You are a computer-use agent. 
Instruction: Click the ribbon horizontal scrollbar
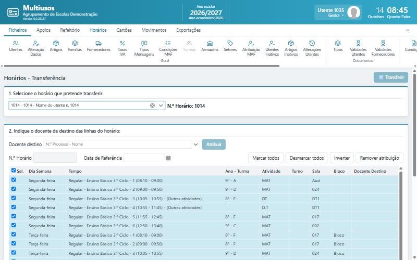141,66
